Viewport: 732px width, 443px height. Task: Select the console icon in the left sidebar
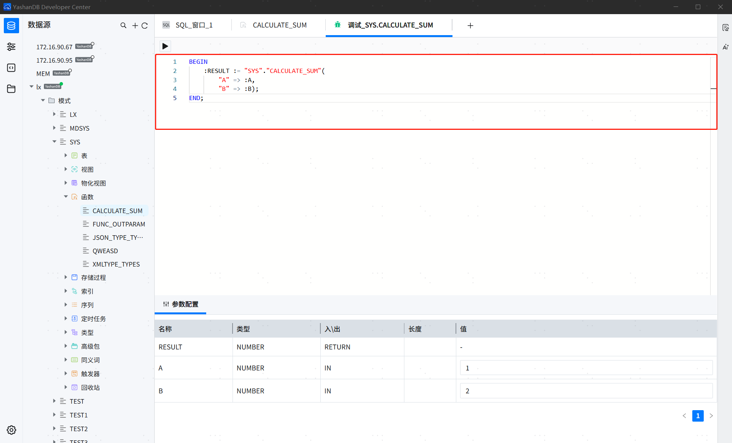point(11,68)
